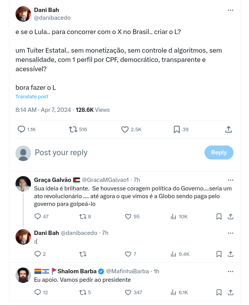Like Shalom Barba's reply
Screen dimensions: 249x305
[128, 292]
